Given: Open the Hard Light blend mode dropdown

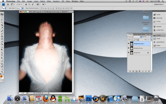Looking at the screenshot, I should tap(135, 37).
